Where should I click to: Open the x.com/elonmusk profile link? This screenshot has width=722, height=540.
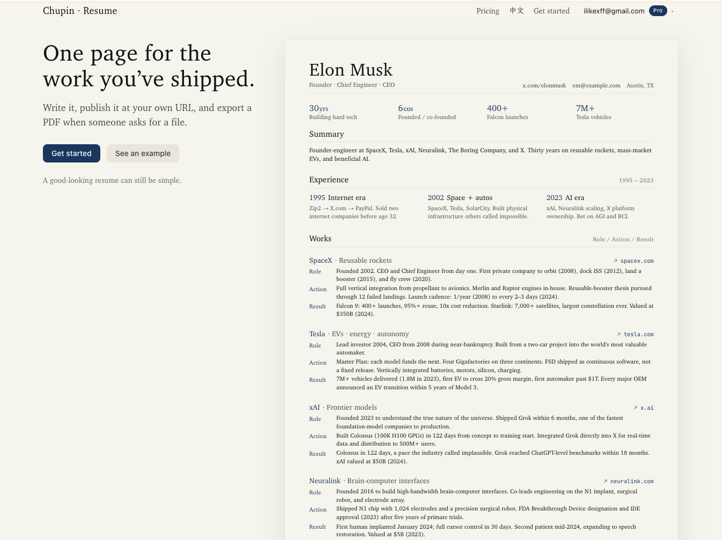point(544,85)
